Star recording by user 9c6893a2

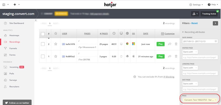56,56
